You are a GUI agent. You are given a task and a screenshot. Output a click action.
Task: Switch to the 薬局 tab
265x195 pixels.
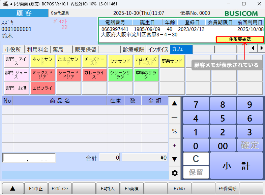point(62,50)
